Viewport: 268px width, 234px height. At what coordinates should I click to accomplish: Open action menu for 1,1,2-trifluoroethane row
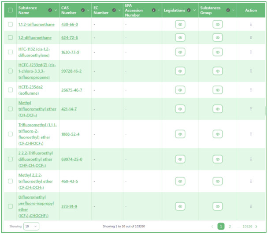pos(251,24)
